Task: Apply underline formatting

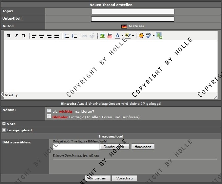Action: click(x=24, y=36)
